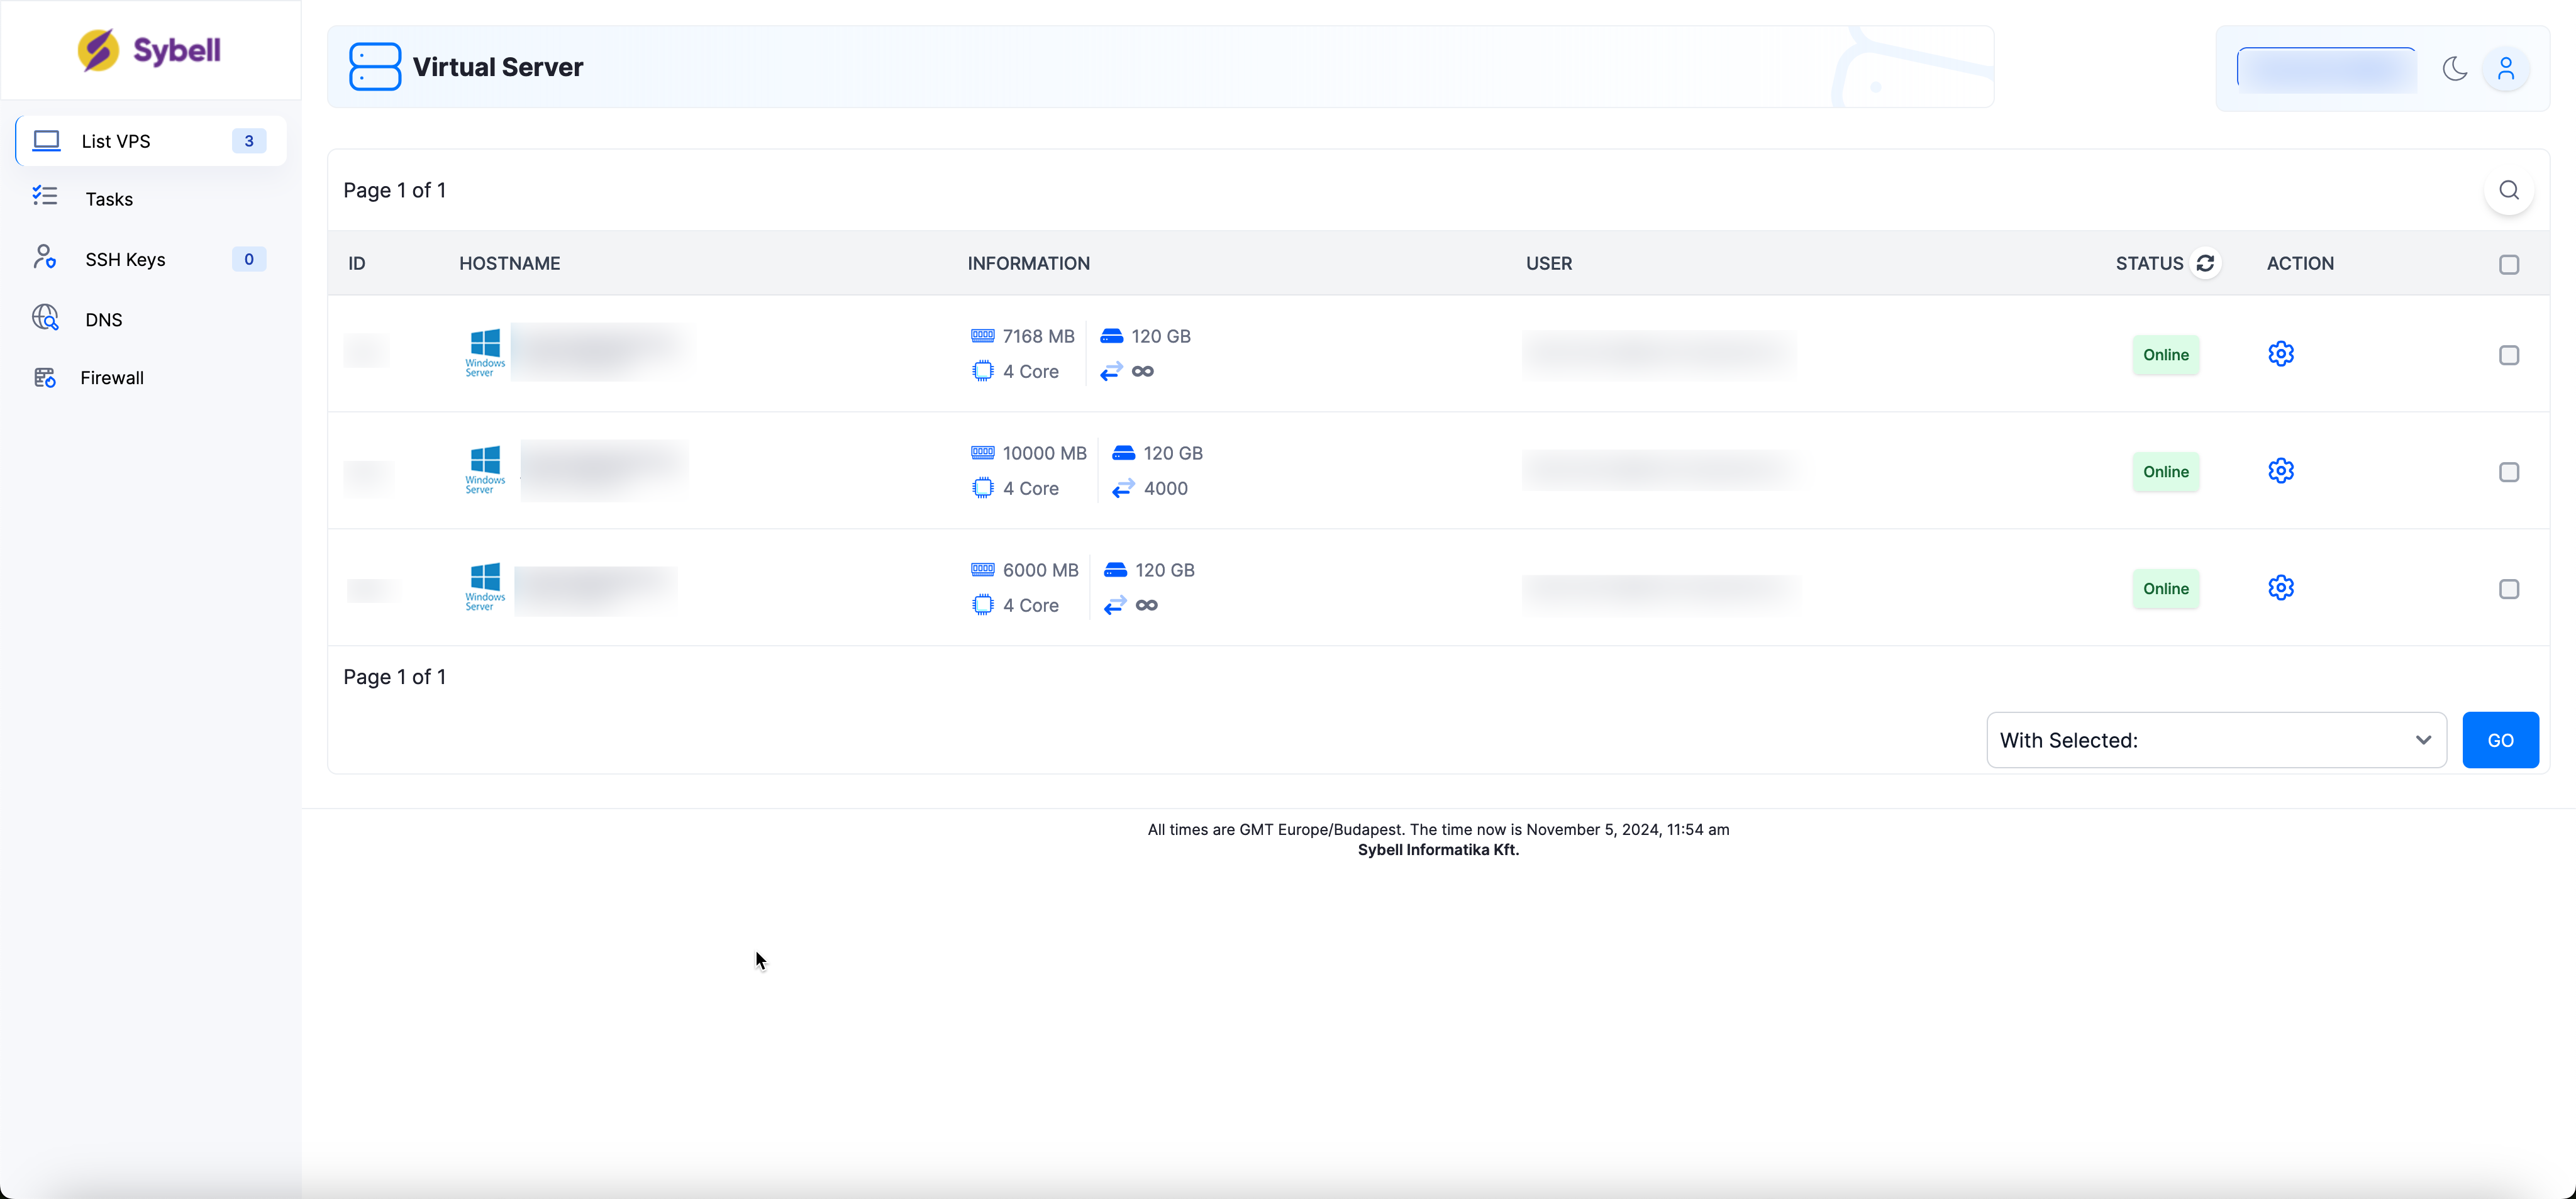Click the search magnifier icon
This screenshot has height=1199, width=2576.
tap(2508, 190)
